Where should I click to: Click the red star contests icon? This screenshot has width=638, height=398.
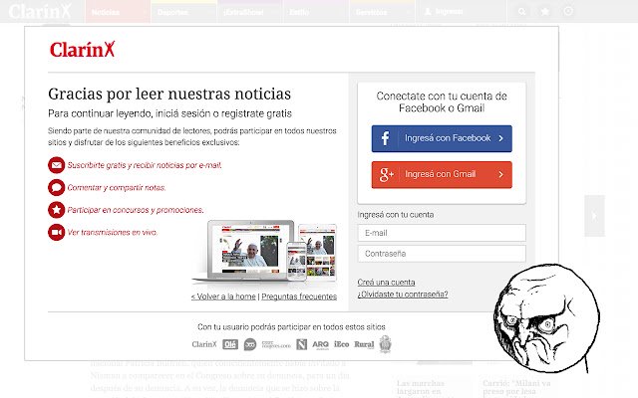tap(57, 210)
